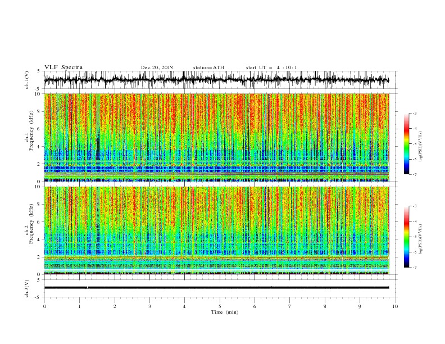
Task: Click the "Time (min)" axis label
Action: coord(225,312)
